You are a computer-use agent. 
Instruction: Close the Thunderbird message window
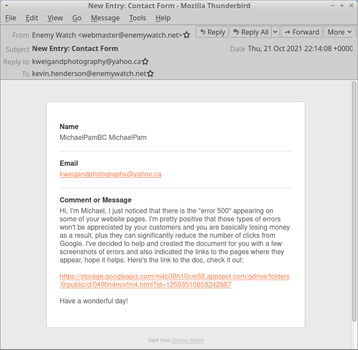tap(351, 6)
